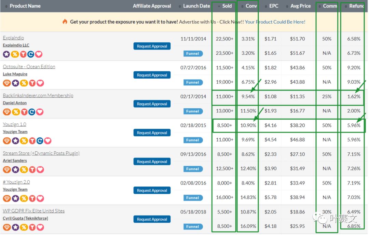Image resolution: width=369 pixels, height=235 pixels.
Task: Sort table by Conv column header
Action: point(251,6)
